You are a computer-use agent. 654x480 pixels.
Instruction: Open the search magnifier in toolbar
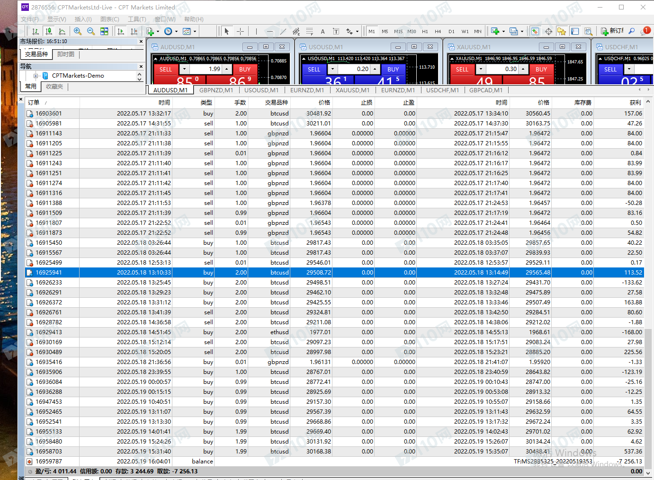point(631,31)
